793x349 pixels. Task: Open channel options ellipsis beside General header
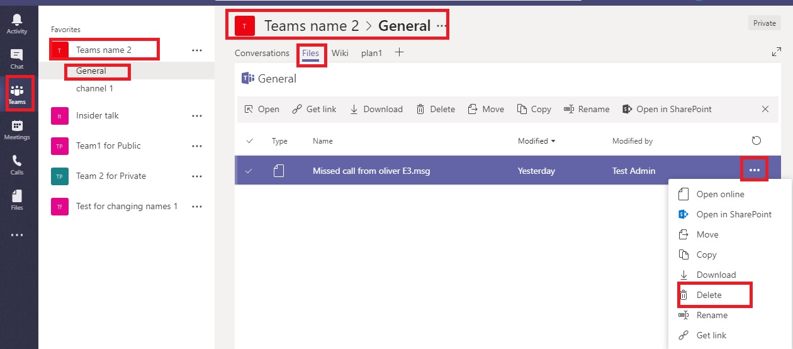pyautogui.click(x=441, y=26)
